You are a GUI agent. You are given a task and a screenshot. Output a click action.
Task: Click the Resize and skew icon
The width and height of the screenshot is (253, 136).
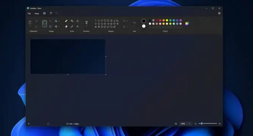click(x=50, y=26)
